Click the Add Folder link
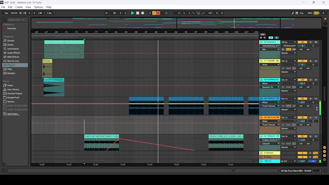The image size is (329, 185). (14, 114)
